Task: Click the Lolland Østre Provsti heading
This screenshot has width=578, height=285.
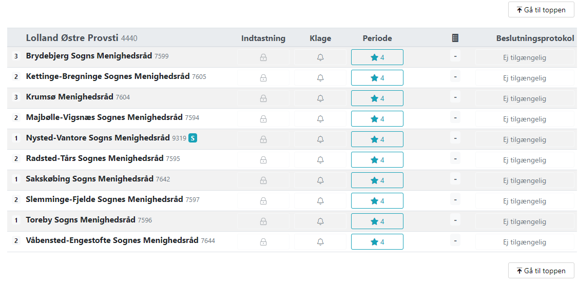Action: pyautogui.click(x=72, y=38)
